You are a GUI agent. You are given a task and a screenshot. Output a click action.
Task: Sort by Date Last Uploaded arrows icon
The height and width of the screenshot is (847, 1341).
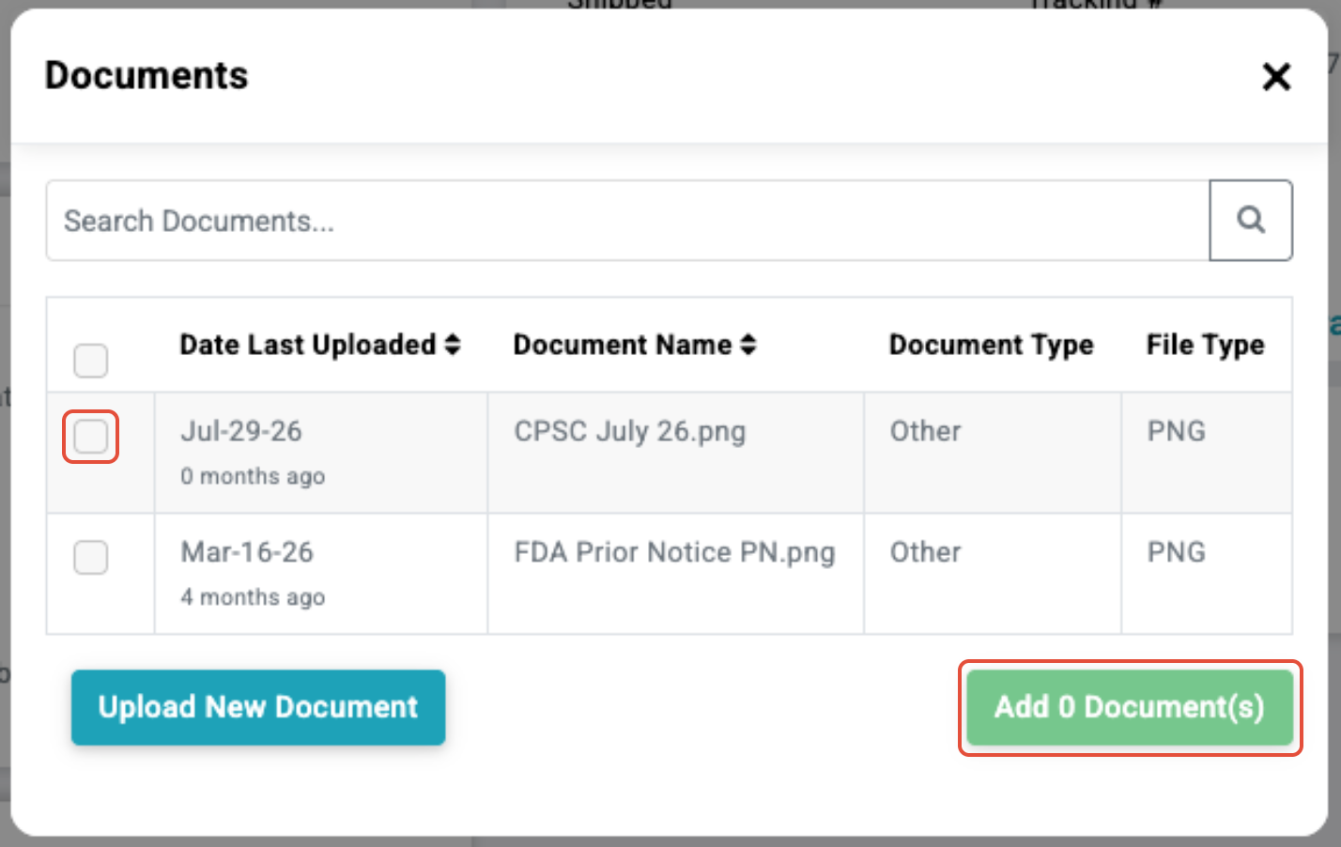[453, 345]
